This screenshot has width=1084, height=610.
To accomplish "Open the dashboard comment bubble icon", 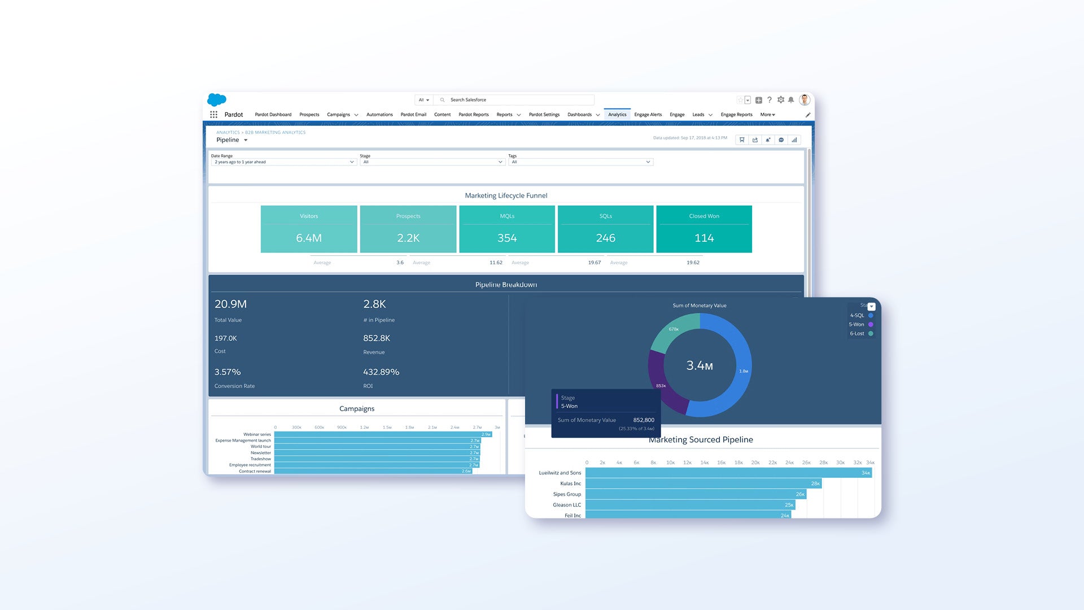I will pos(781,140).
